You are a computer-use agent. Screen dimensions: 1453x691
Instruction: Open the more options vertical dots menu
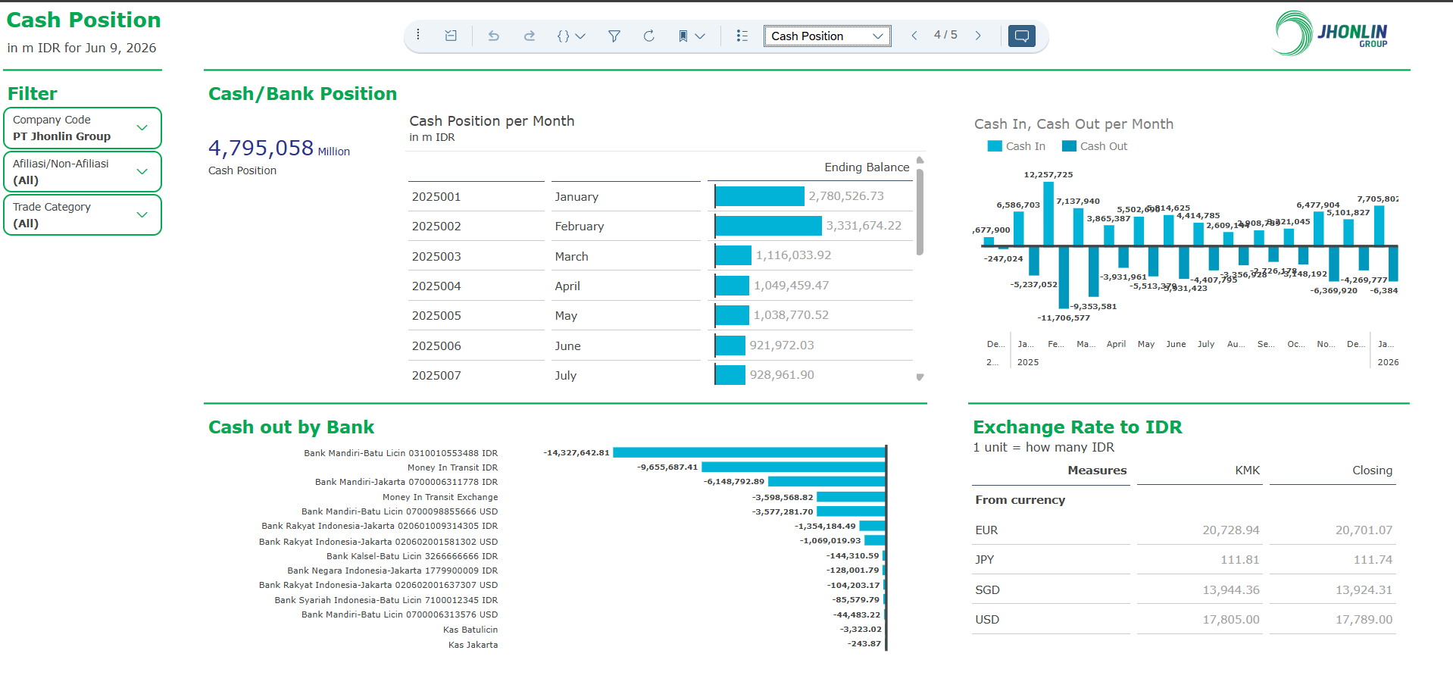[418, 36]
